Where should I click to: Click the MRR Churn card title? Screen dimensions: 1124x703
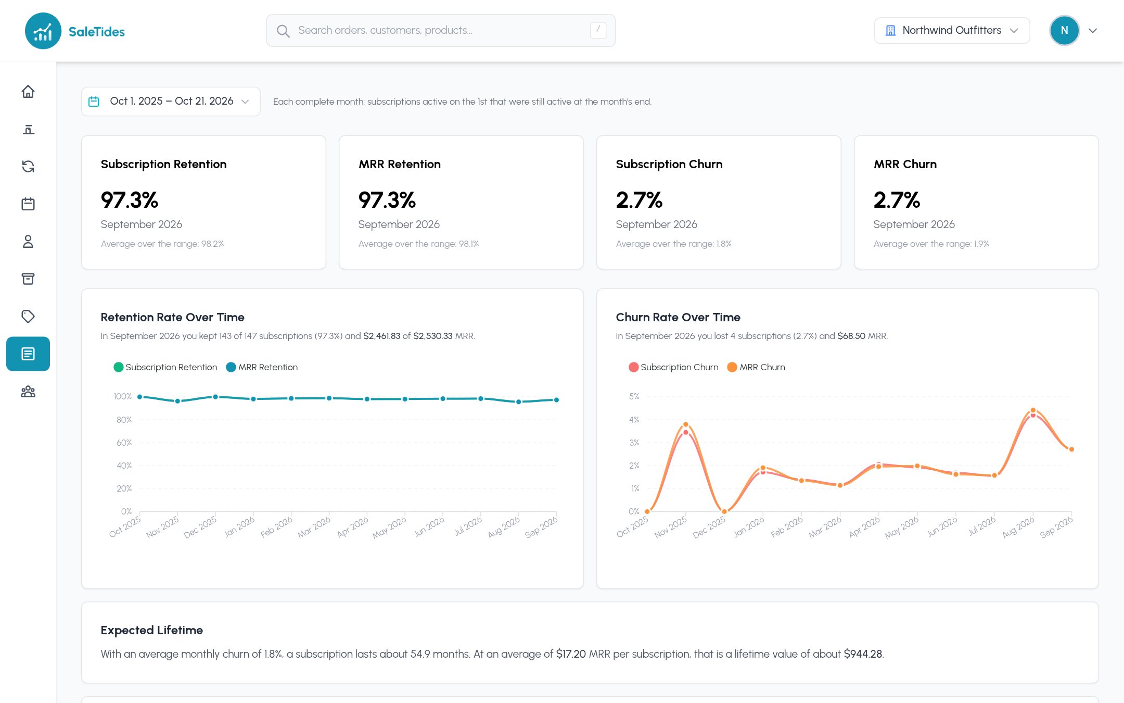point(905,164)
